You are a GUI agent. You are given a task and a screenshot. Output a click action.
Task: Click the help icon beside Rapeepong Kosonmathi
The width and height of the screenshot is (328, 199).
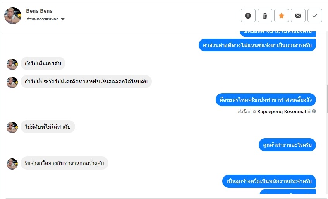pyautogui.click(x=314, y=112)
